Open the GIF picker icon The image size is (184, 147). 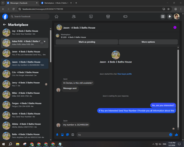[x=73, y=135]
